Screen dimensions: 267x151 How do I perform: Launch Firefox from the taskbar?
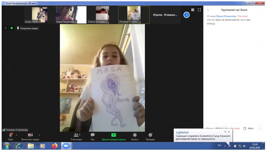(54, 146)
